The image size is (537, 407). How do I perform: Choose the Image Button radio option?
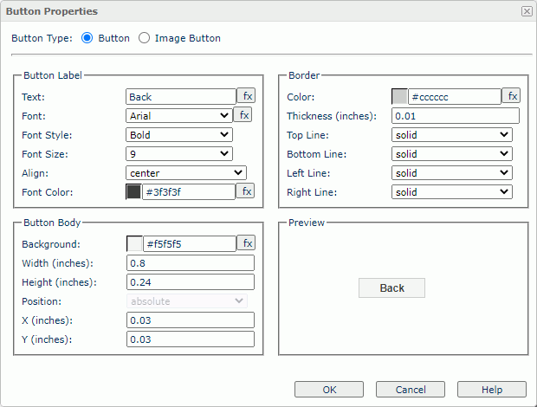pyautogui.click(x=144, y=38)
